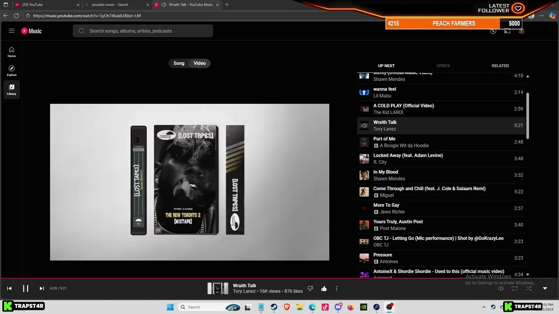Screen dimensions: 559x314
Task: Play Yours Truly, Austin Post
Action: [x=441, y=225]
